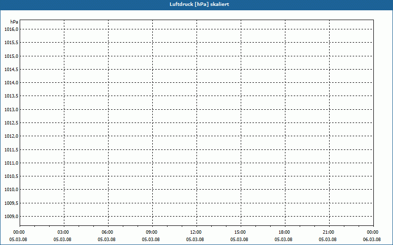Click the 'Luftdruck [hPa] skaliert' chart title

coord(199,4)
